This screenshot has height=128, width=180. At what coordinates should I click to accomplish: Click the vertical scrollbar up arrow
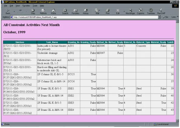point(177,21)
